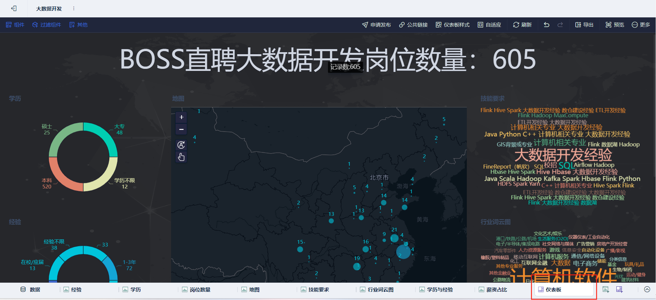Zoom in the map with plus button
The image size is (656, 300).
[181, 117]
